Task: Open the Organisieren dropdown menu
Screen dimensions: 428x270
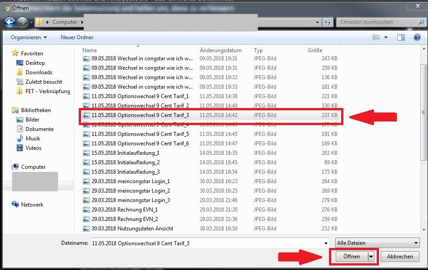Action: click(29, 37)
